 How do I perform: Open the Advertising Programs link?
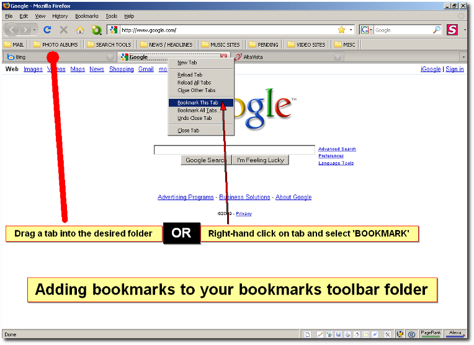point(186,197)
